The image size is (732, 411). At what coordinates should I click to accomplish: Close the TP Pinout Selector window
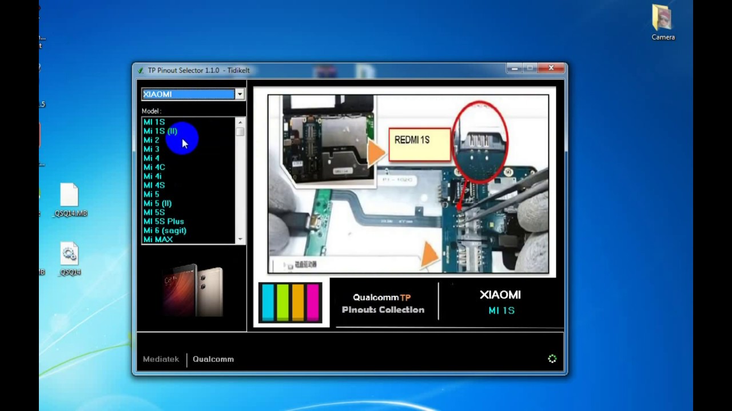point(551,68)
